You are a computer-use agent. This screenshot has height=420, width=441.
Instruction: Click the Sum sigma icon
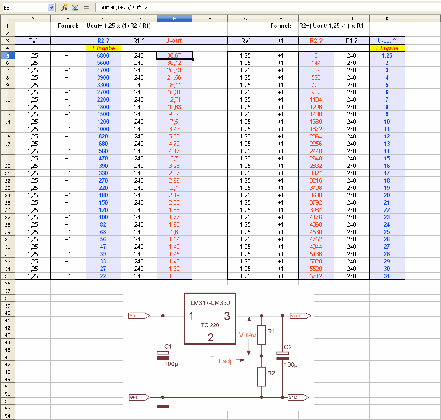coord(75,8)
